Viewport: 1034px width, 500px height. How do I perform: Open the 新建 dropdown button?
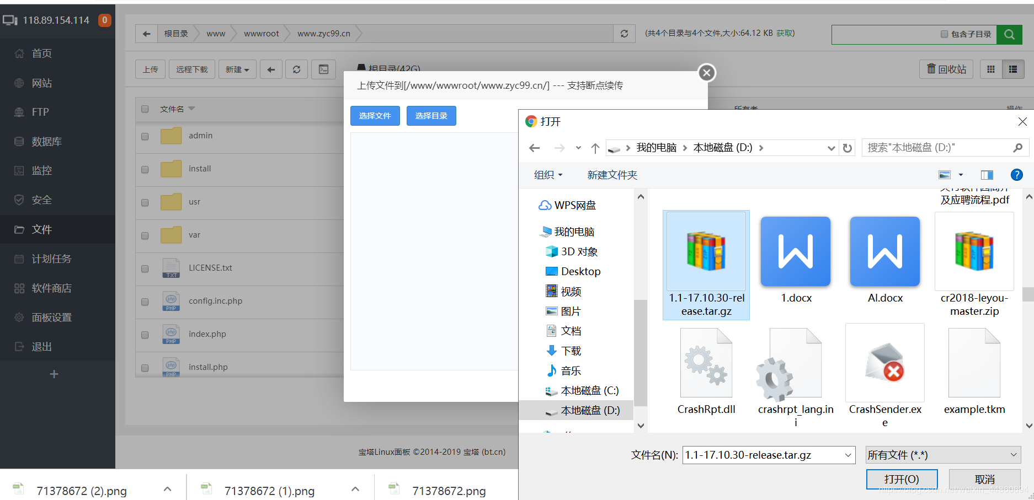click(x=237, y=69)
